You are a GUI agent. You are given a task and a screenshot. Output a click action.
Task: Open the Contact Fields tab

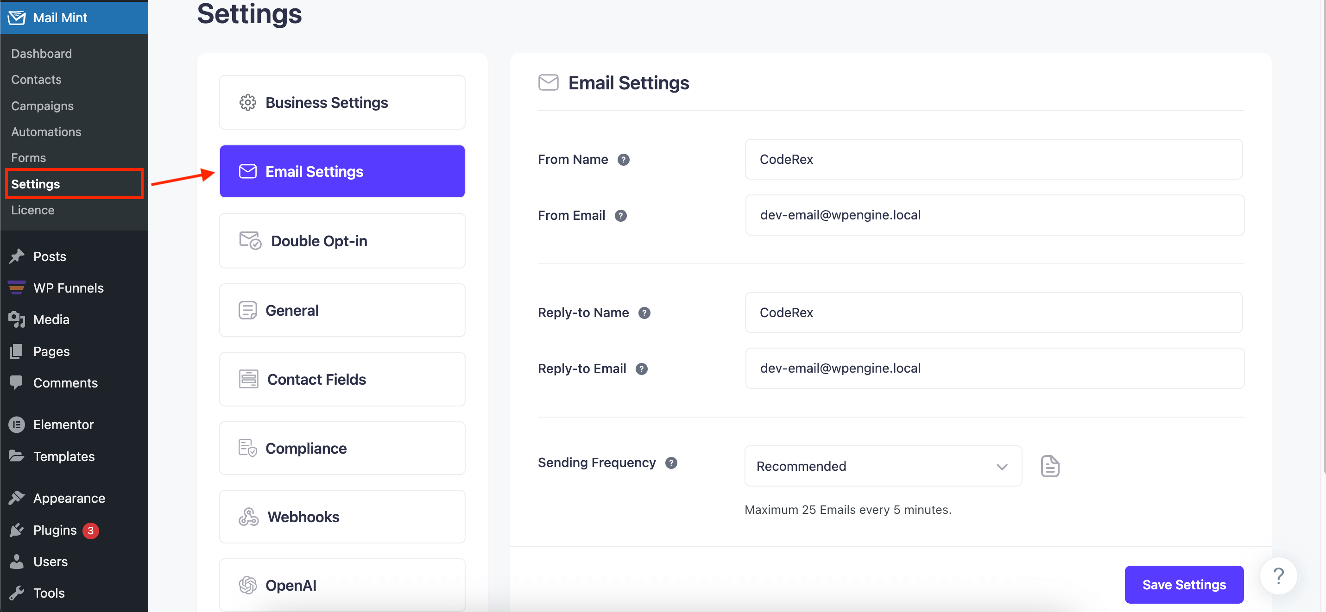pos(342,380)
